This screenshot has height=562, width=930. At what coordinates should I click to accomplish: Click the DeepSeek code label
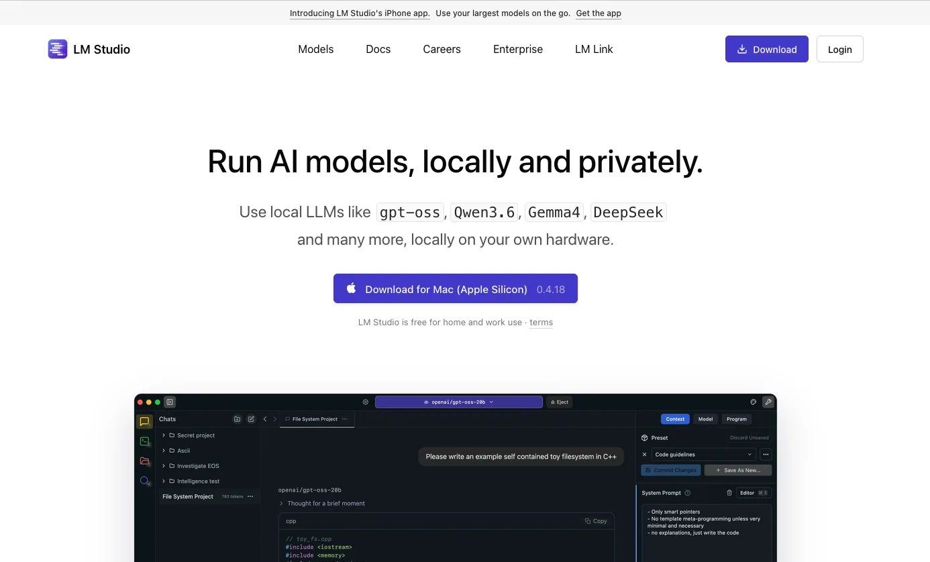629,213
